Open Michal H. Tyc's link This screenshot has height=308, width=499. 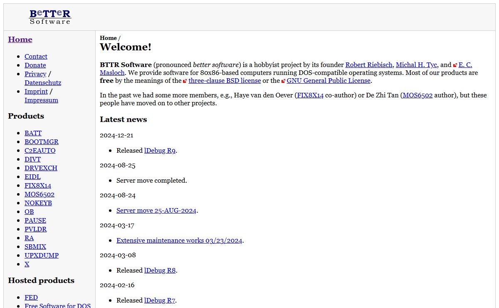[x=416, y=65]
